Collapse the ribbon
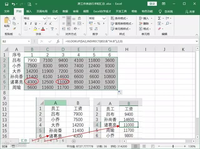 (x=197, y=35)
